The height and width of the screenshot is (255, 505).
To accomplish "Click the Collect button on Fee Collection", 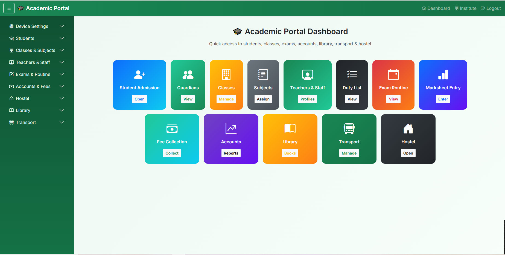I will (x=172, y=153).
